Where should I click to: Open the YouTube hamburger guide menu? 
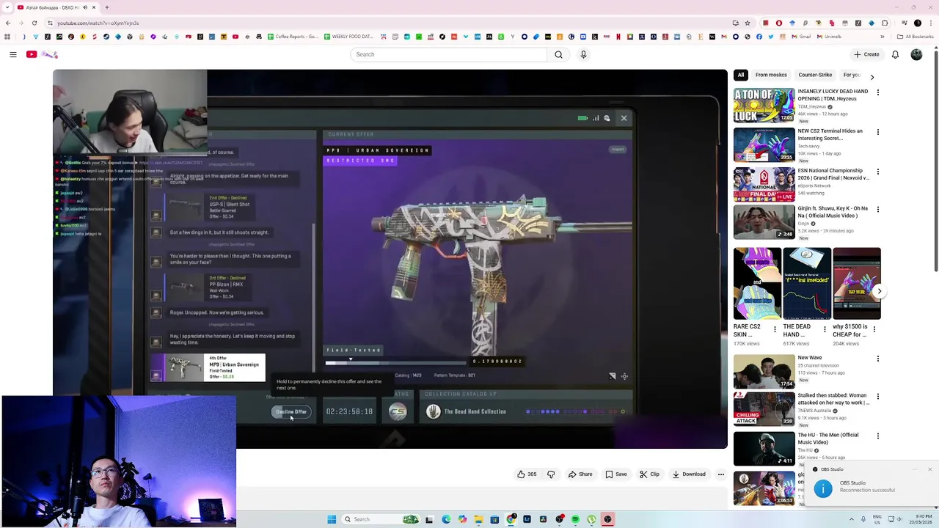coord(12,54)
